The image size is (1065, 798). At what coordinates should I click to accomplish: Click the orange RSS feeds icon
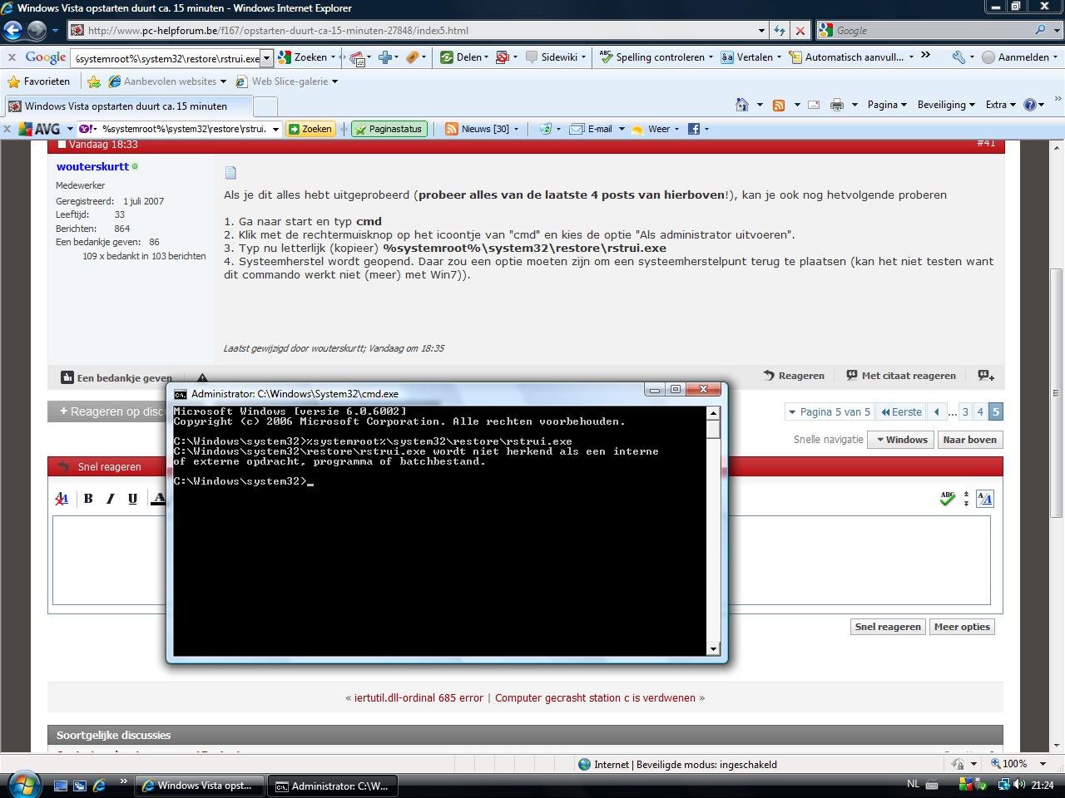pos(779,105)
